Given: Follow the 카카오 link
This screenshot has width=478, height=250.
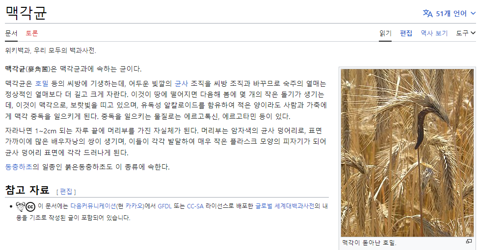Looking at the screenshot, I should [x=134, y=206].
